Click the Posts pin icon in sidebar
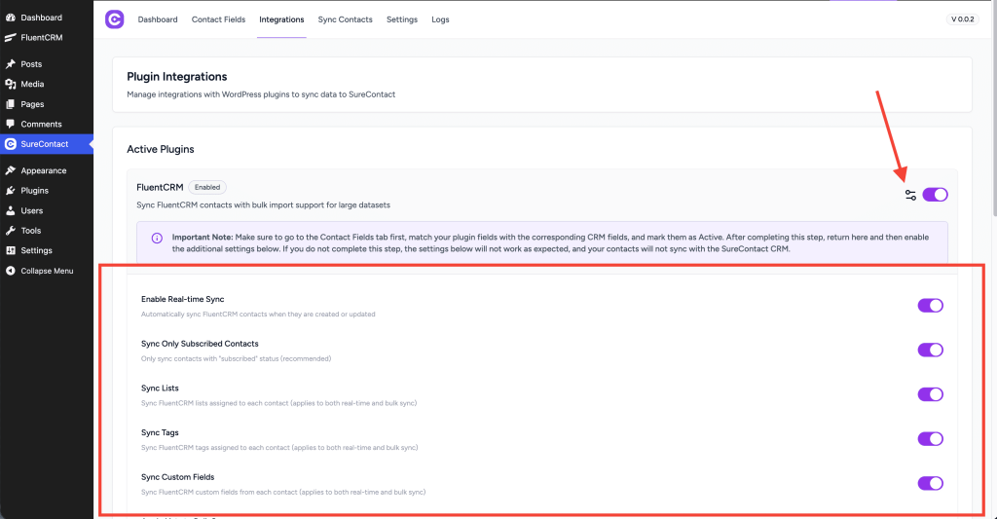Screen dimensions: 997x519 [11, 64]
